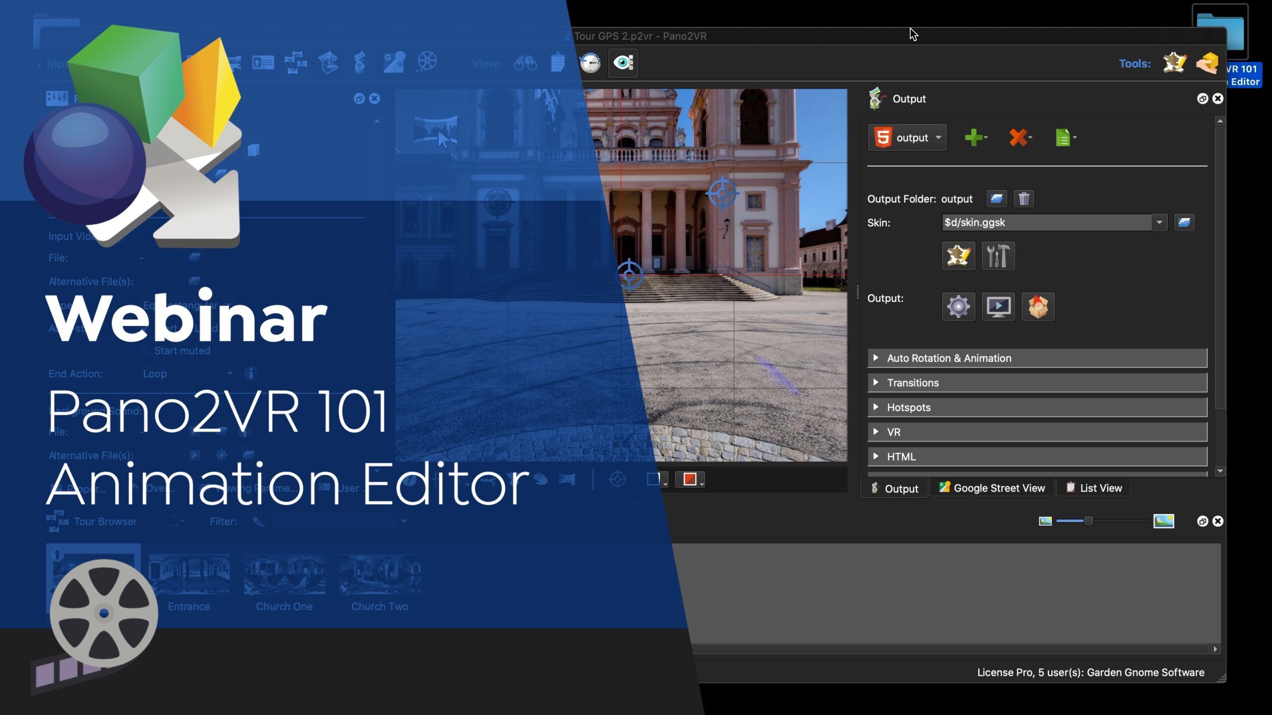This screenshot has width=1272, height=715.
Task: Open the desktop folder behind the window
Action: coord(1220,32)
